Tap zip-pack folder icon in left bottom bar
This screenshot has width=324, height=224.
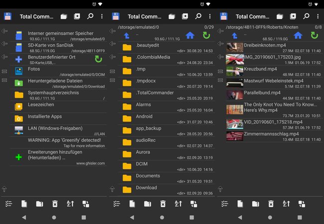point(39,204)
